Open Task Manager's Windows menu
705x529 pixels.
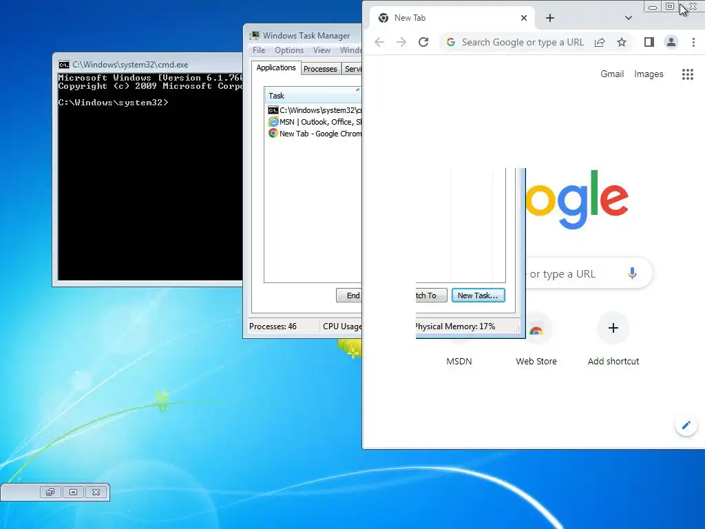point(350,50)
